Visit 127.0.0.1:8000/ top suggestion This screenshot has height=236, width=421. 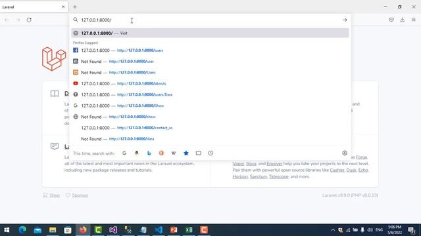pos(210,33)
